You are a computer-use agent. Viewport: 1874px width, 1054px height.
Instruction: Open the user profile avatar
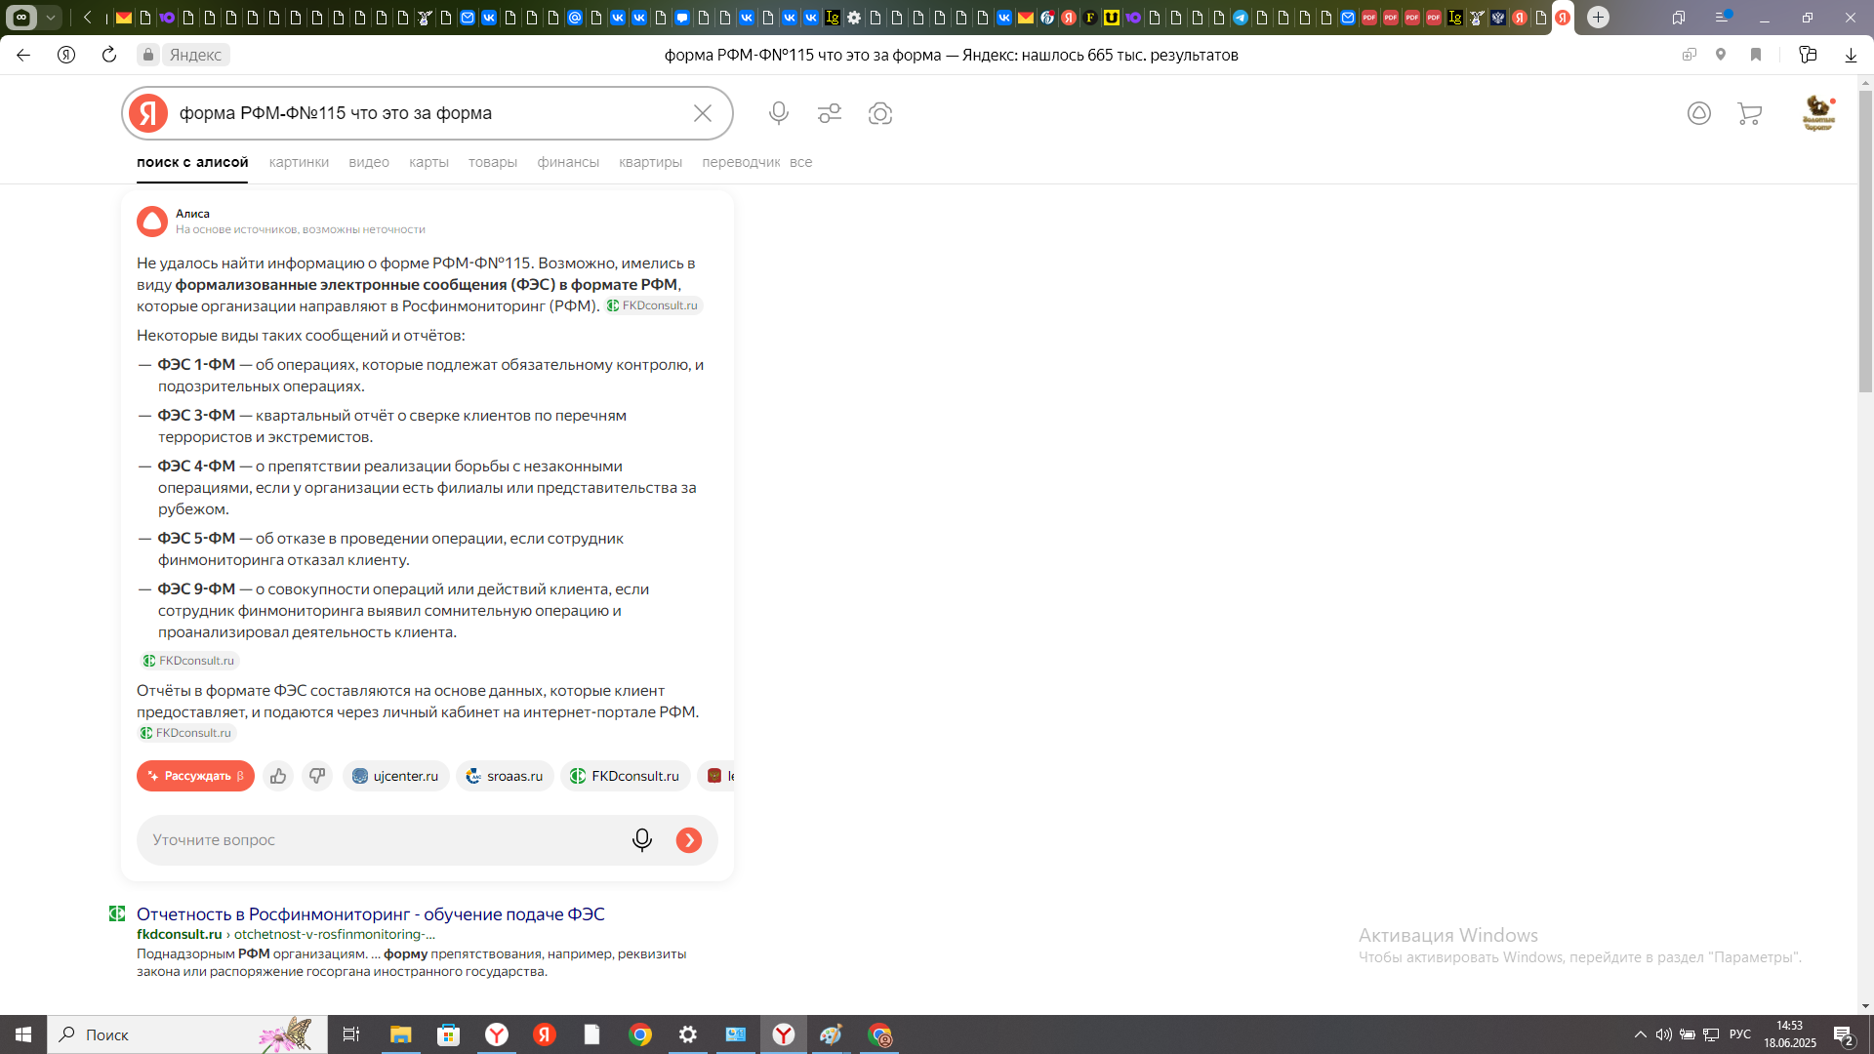1818,113
